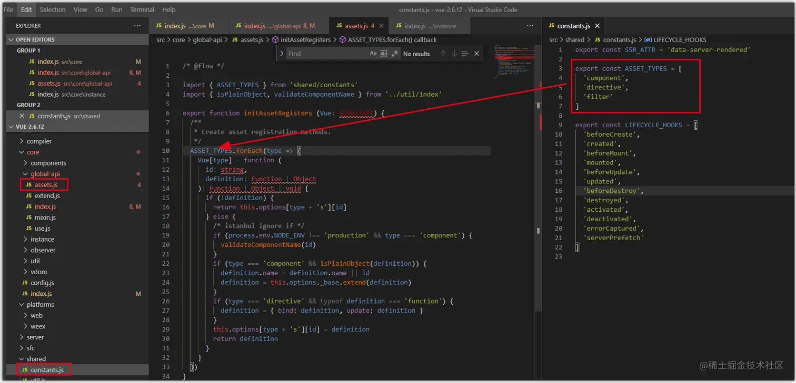The width and height of the screenshot is (796, 383).
Task: Click global-api breadcrumb in assets.js editor
Action: pos(206,40)
